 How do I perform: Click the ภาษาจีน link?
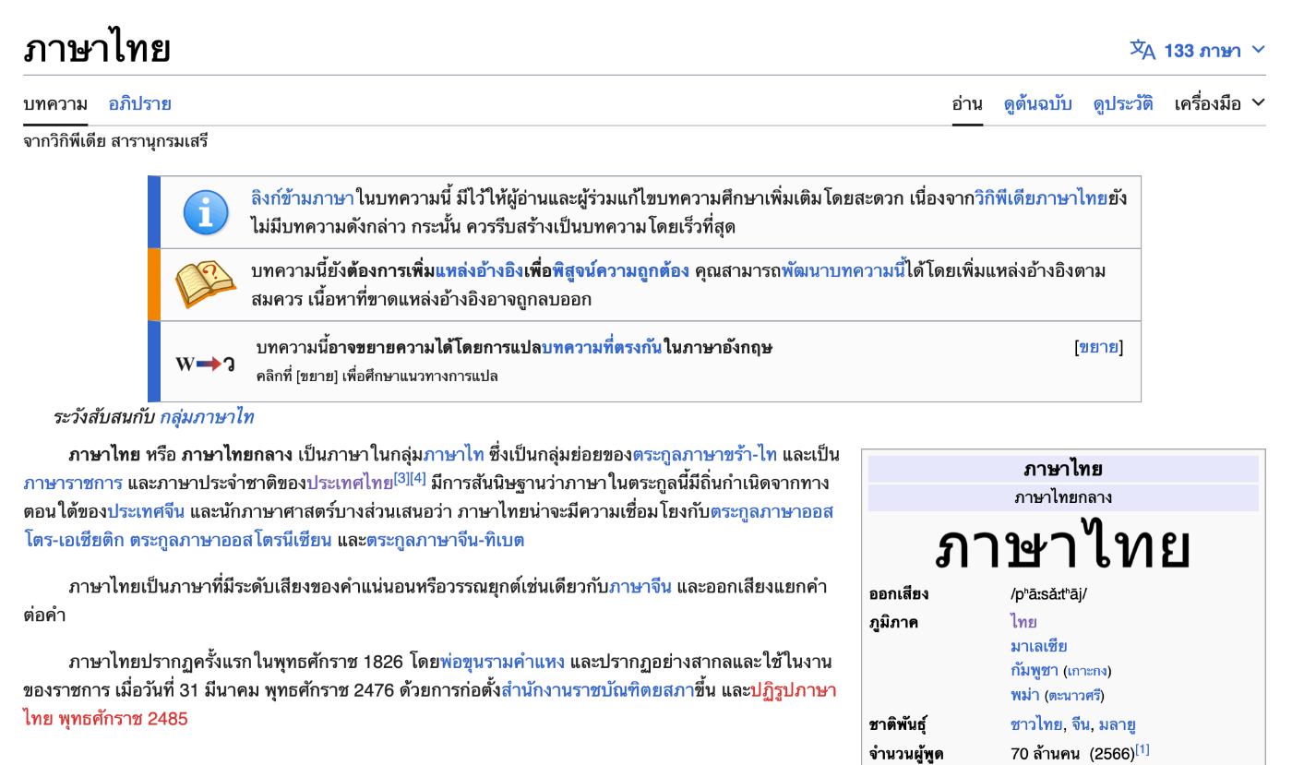[640, 587]
